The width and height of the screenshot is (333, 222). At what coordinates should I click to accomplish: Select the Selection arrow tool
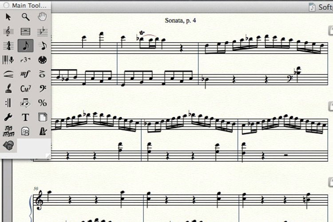[8, 17]
